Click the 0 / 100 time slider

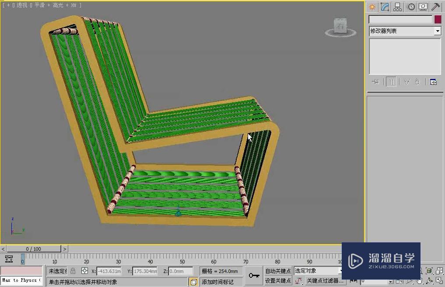tap(34, 249)
